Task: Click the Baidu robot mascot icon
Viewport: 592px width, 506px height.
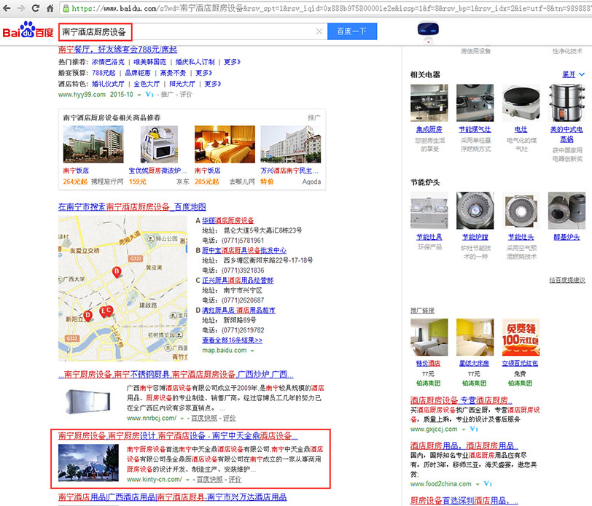Action: (428, 32)
